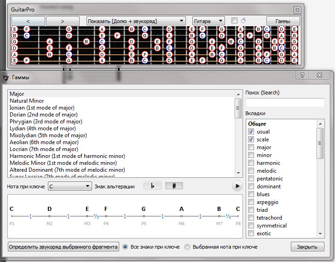Open the Гитара instrument dropdown

(x=208, y=21)
